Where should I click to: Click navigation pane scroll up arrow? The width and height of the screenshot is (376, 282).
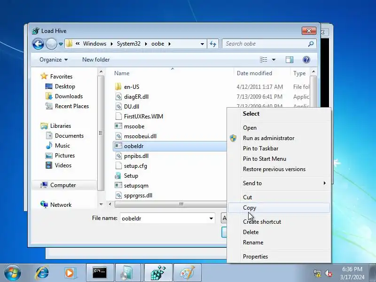(x=101, y=72)
